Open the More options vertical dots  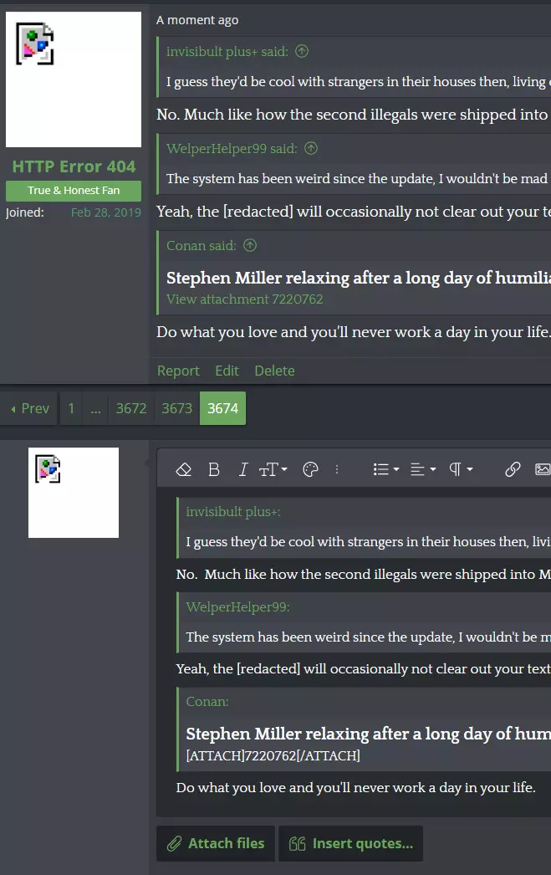point(337,470)
